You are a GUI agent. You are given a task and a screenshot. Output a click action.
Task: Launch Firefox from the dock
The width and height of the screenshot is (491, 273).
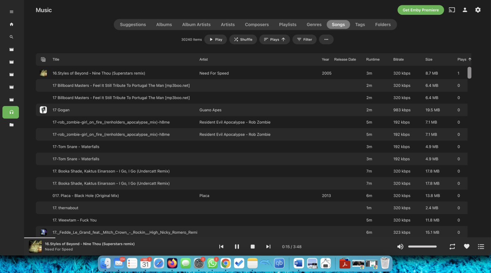pyautogui.click(x=172, y=263)
